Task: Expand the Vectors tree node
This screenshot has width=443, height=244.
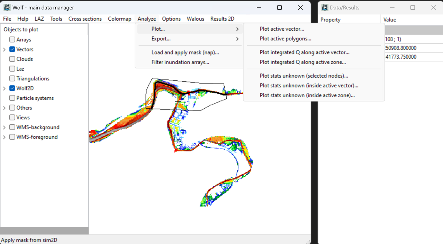Action: pos(4,50)
